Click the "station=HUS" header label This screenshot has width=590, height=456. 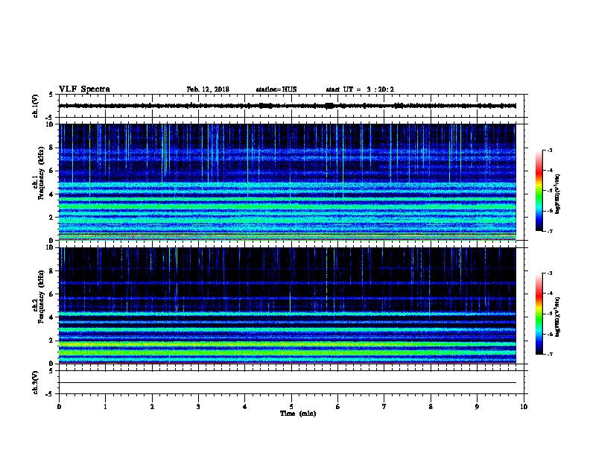pos(276,89)
